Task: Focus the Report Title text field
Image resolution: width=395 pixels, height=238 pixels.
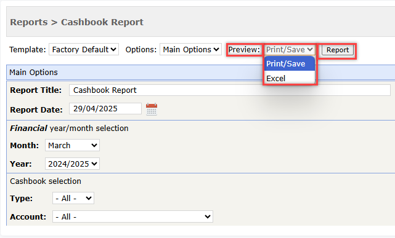Action: pyautogui.click(x=230, y=90)
